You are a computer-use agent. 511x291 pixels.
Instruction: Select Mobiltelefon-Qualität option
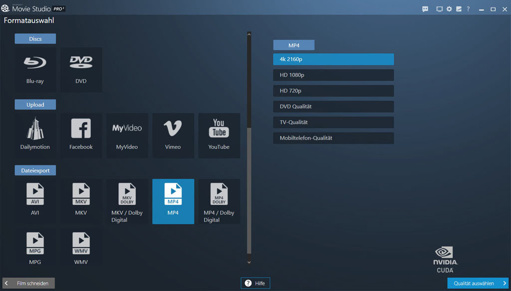pyautogui.click(x=333, y=138)
